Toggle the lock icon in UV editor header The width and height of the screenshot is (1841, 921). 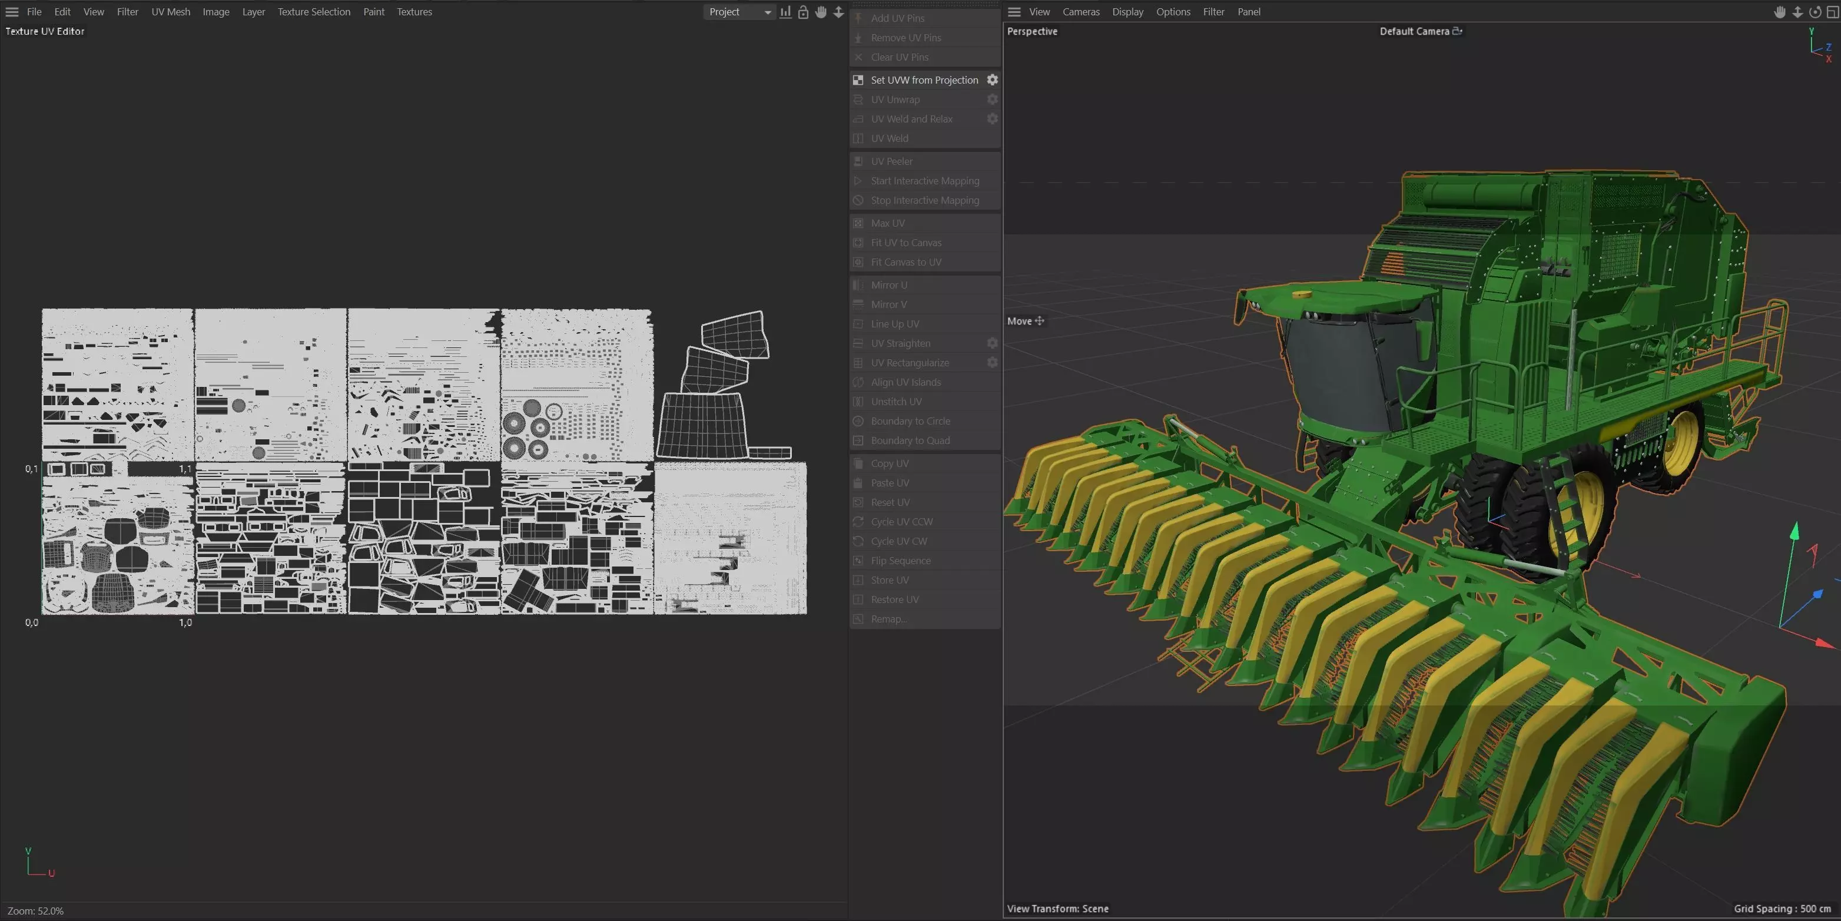point(803,11)
